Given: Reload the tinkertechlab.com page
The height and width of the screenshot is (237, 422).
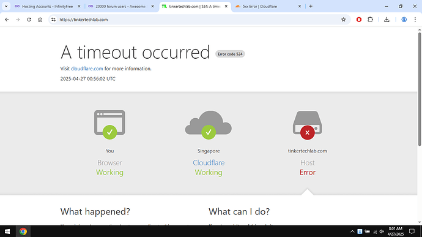Looking at the screenshot, I should [29, 20].
